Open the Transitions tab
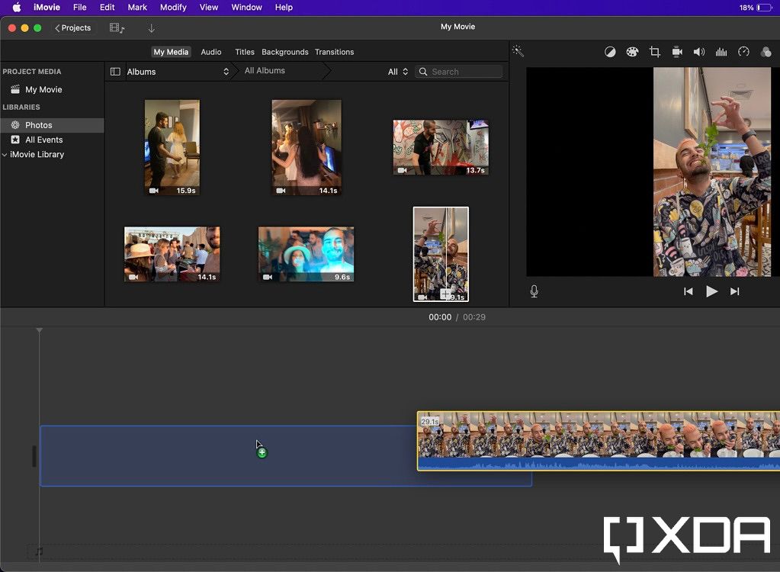Image resolution: width=780 pixels, height=572 pixels. (x=334, y=52)
